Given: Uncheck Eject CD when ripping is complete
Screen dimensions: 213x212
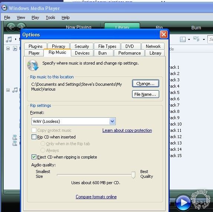Looking at the screenshot, I should [x=34, y=157].
